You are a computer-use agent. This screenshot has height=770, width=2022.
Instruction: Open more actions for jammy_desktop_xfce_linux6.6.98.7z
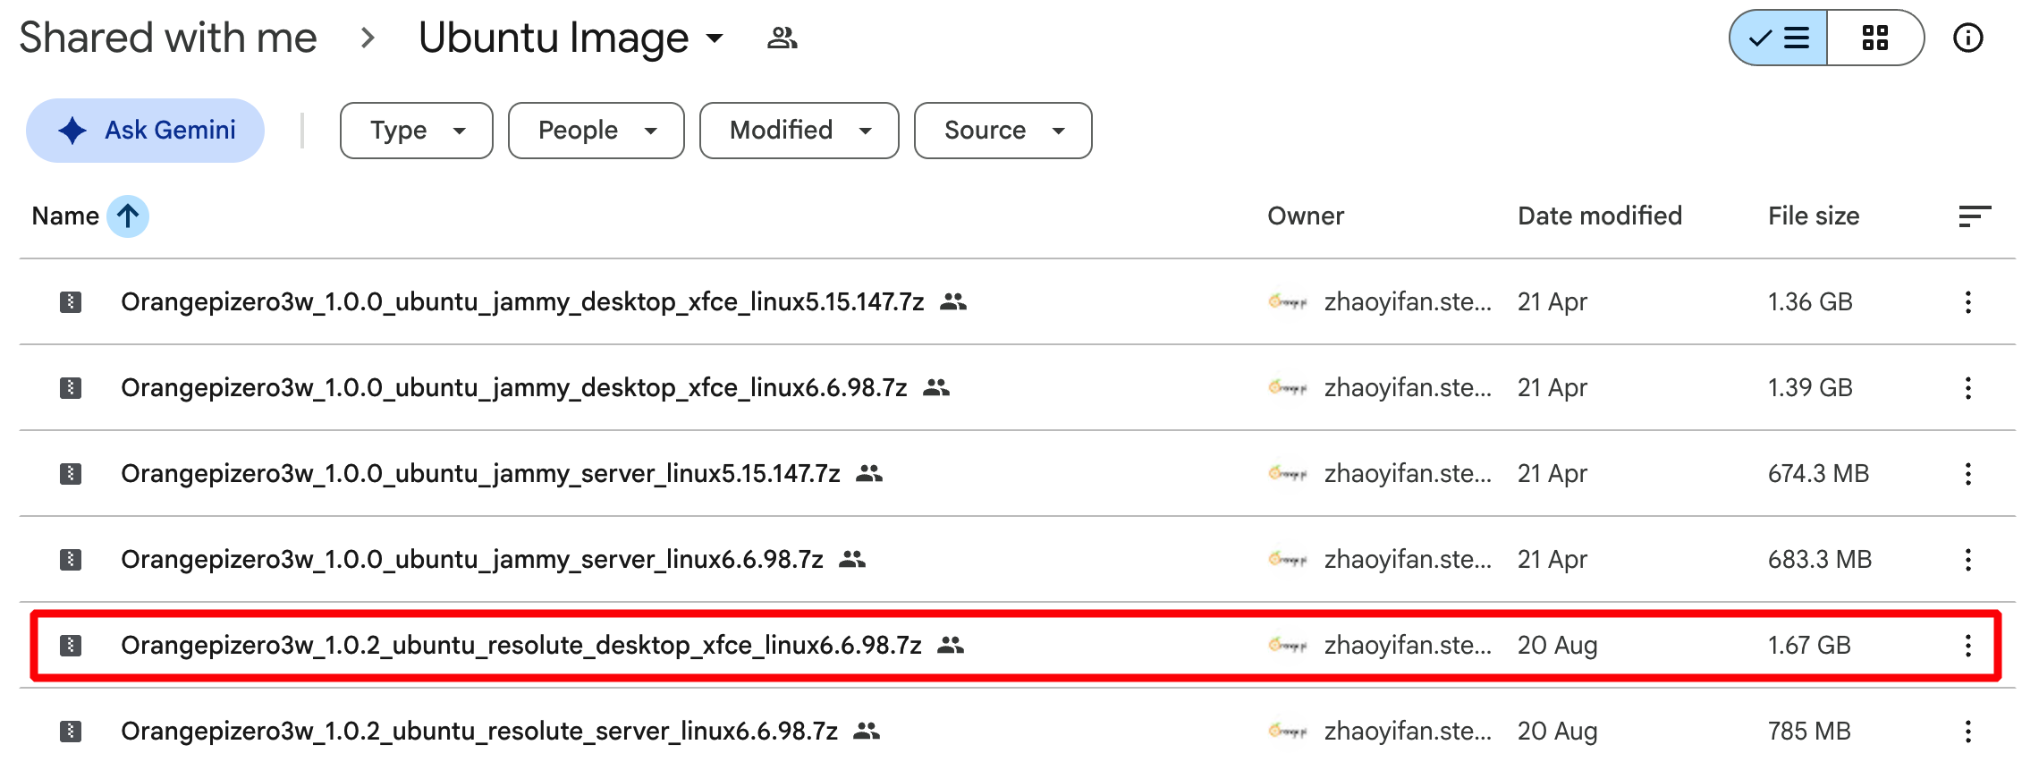(x=1968, y=388)
